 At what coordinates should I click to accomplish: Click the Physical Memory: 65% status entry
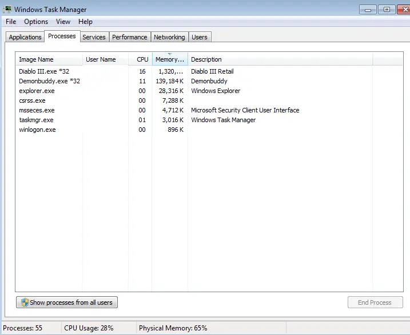coord(173,328)
